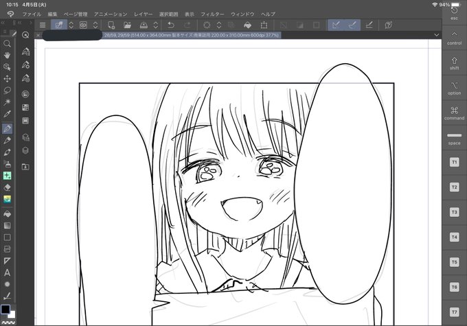Screen dimensions: 467x326
Task: Select the Hand move-view tool
Action: pos(7,56)
